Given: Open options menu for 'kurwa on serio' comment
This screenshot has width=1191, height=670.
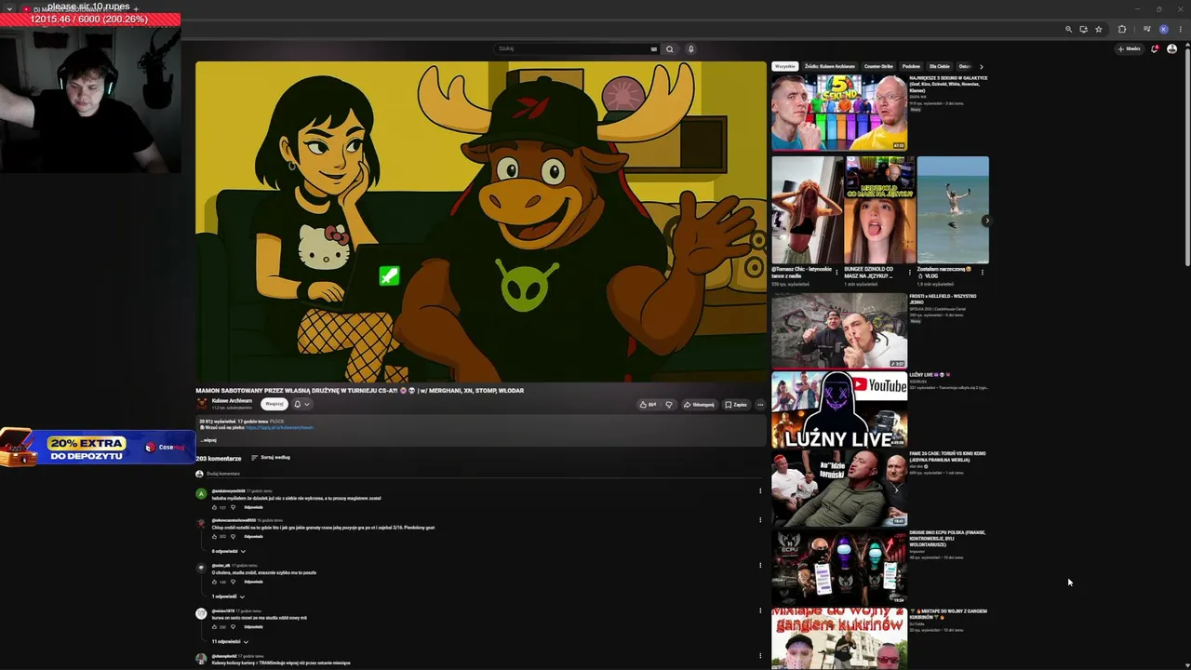Looking at the screenshot, I should [760, 610].
